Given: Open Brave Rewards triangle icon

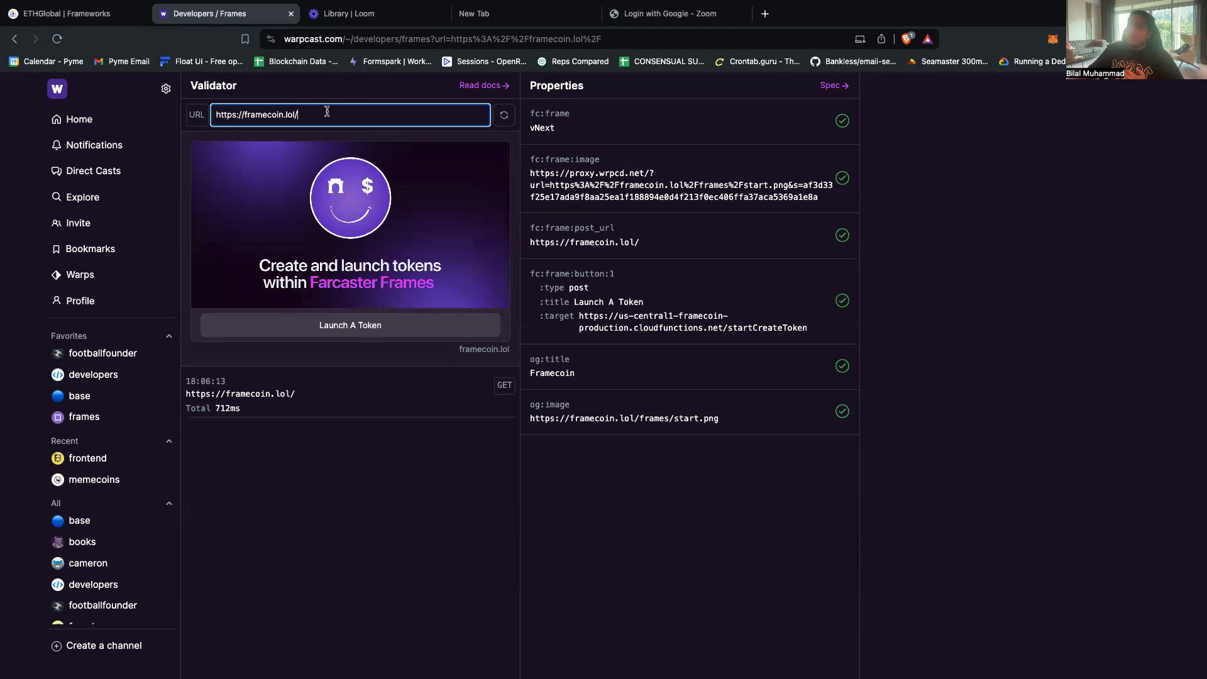Looking at the screenshot, I should pos(928,39).
